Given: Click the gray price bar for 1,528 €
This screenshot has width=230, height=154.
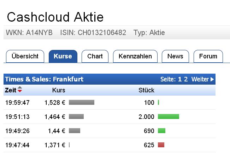Looking at the screenshot, I should [82, 102].
